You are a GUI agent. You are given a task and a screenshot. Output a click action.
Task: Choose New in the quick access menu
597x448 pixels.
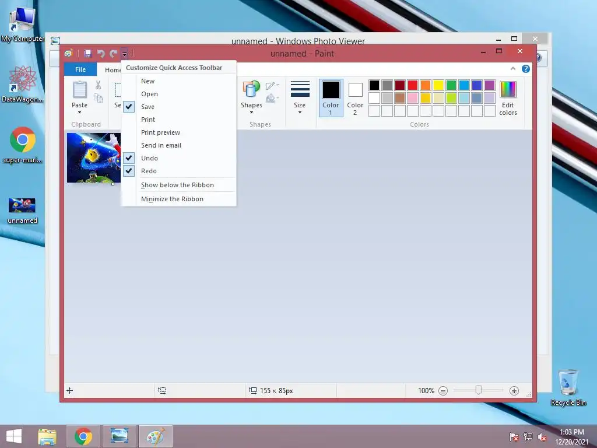pos(178,81)
